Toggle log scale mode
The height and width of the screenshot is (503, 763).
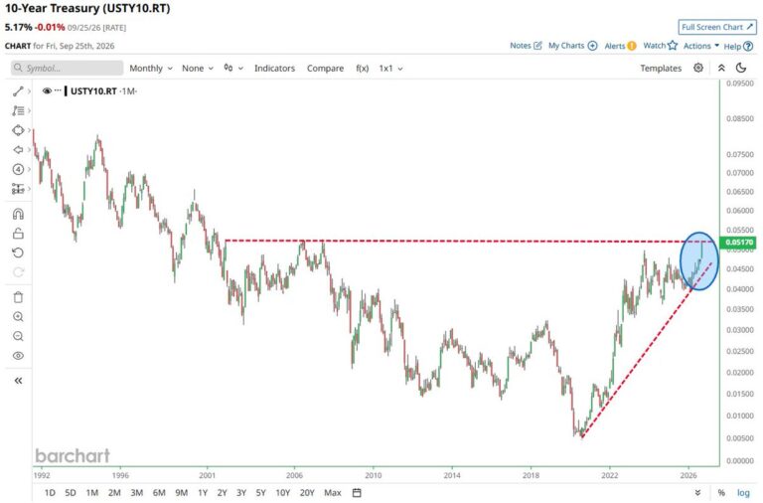tap(743, 493)
